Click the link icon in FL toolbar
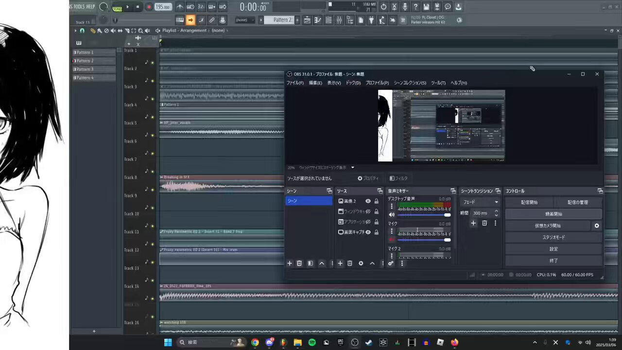The height and width of the screenshot is (350, 622). (212, 20)
